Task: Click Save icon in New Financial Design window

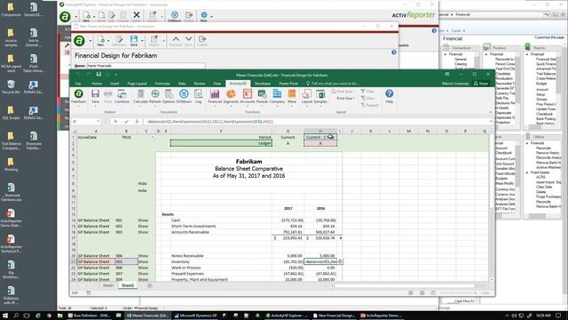Action: 134,40
